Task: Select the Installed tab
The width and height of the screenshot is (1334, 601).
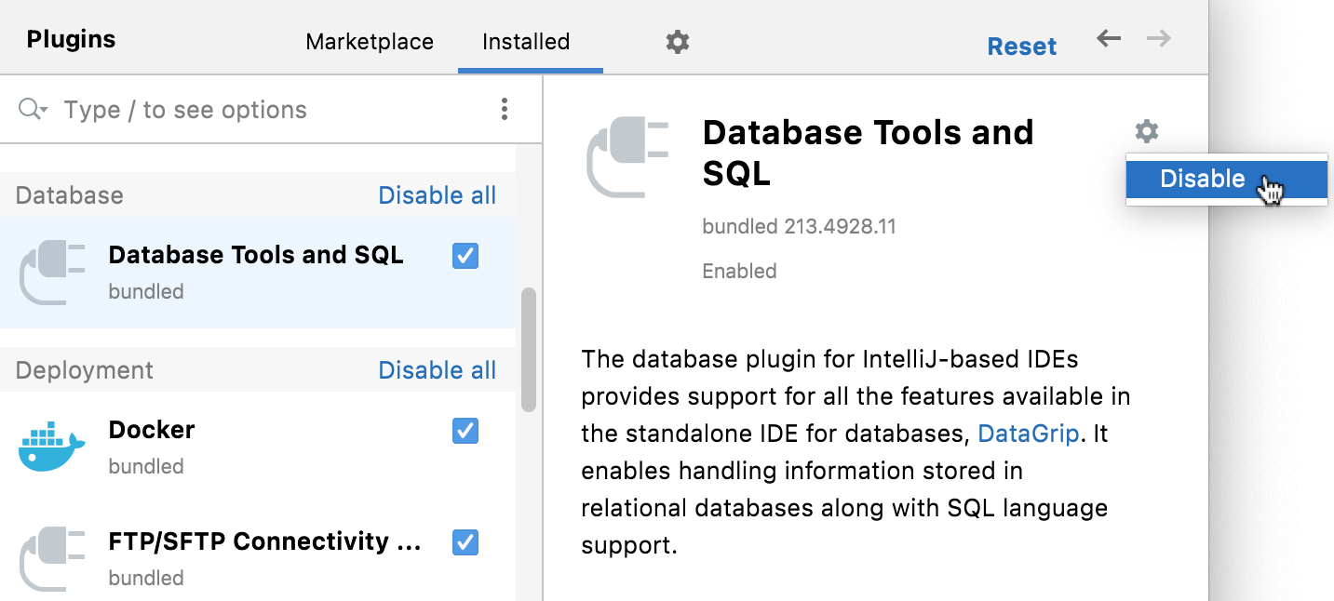Action: coord(525,41)
